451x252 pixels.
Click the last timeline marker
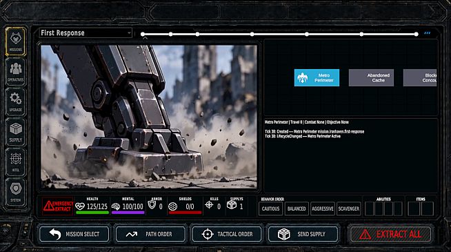tap(417, 35)
